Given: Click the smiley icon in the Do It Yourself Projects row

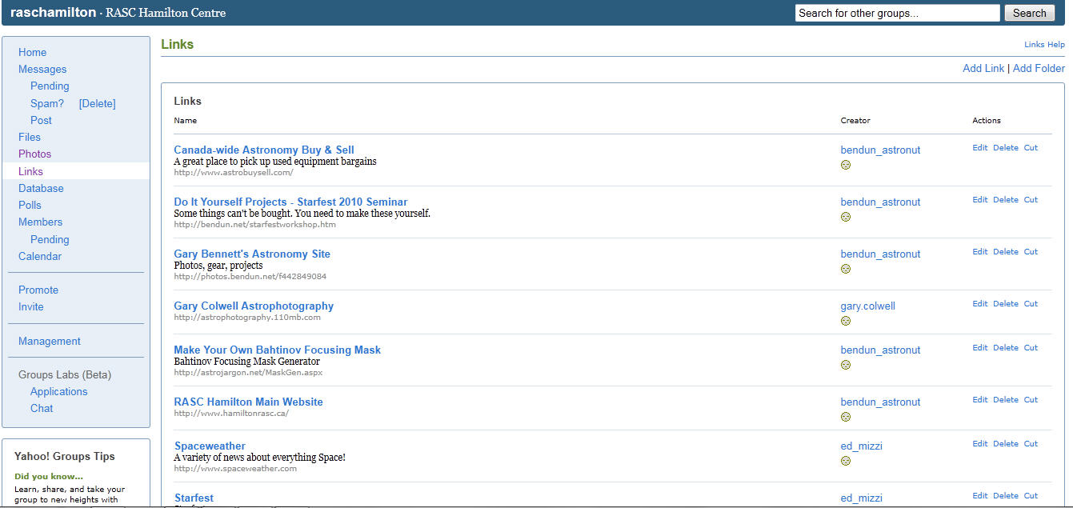Looking at the screenshot, I should click(846, 217).
